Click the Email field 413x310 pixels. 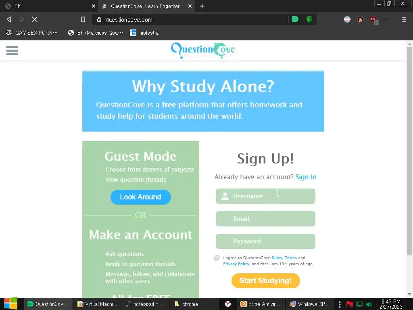point(265,218)
